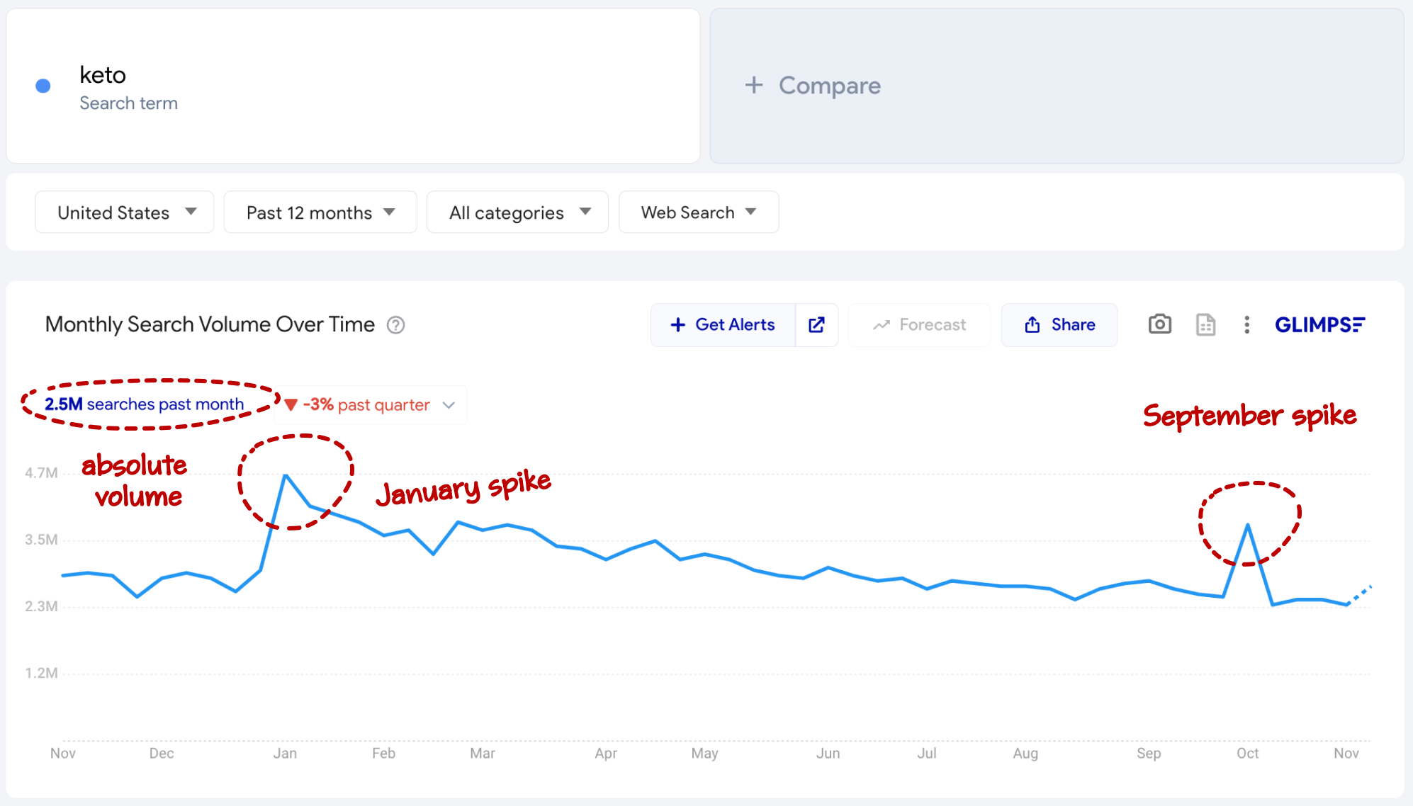
Task: Click the 1.2M y-axis label
Action: pos(41,673)
